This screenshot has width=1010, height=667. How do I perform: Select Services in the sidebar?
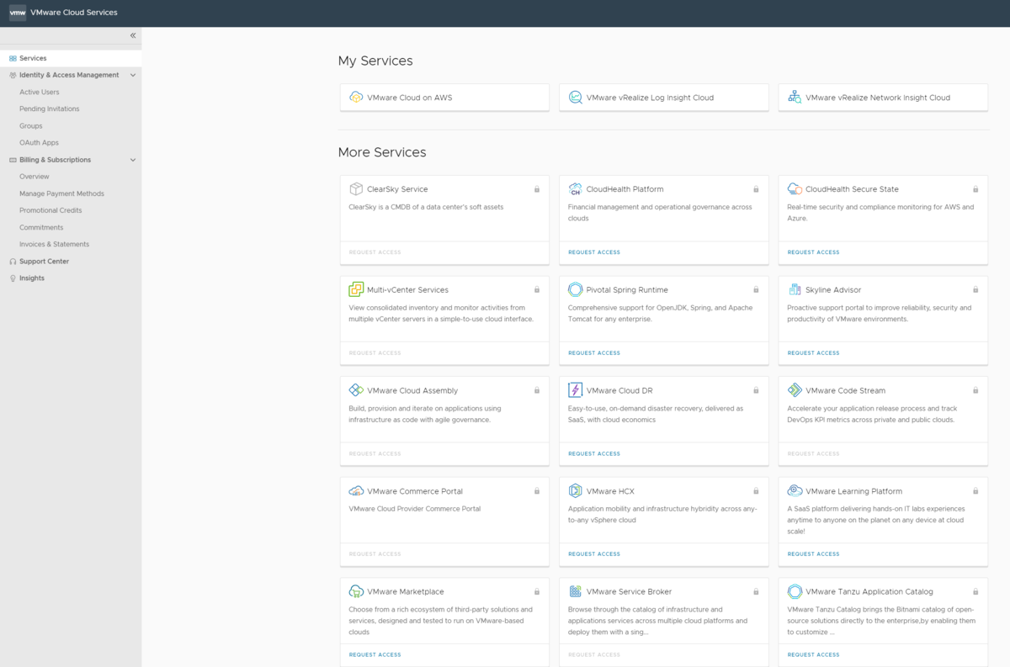(x=71, y=58)
